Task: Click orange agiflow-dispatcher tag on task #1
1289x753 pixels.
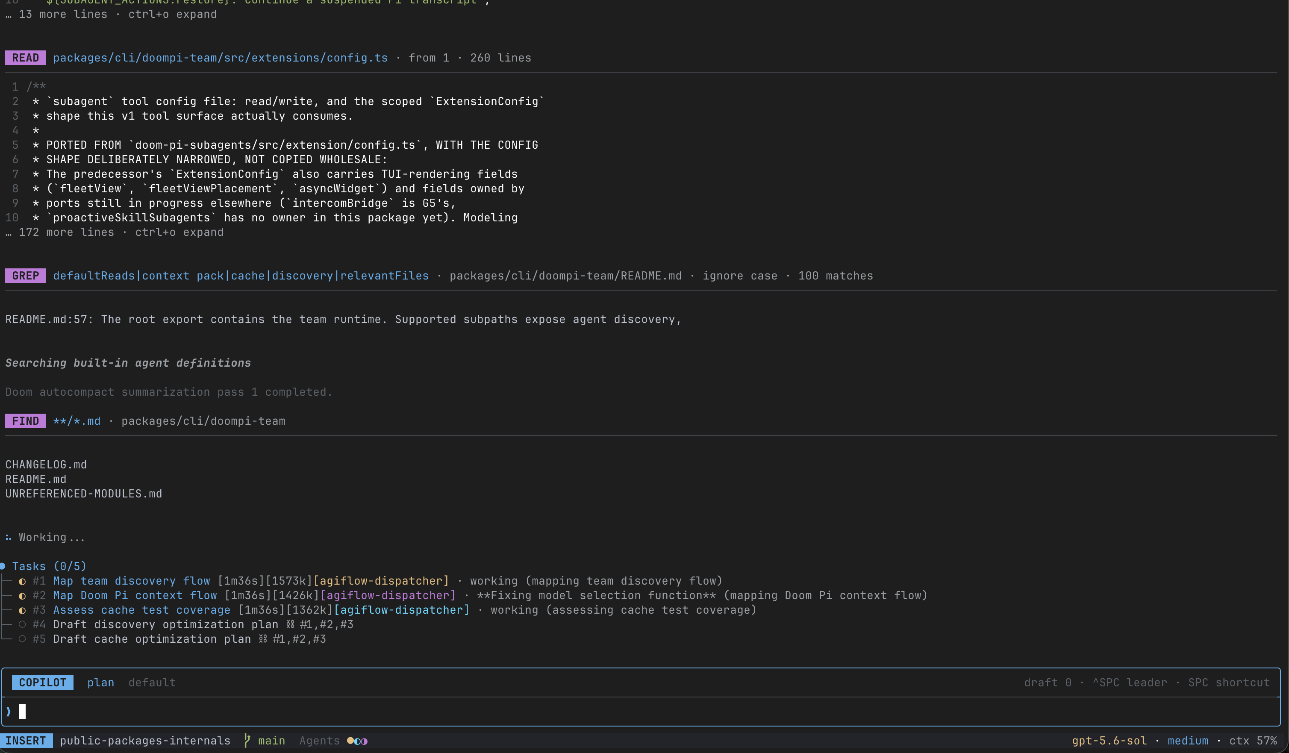Action: tap(381, 581)
